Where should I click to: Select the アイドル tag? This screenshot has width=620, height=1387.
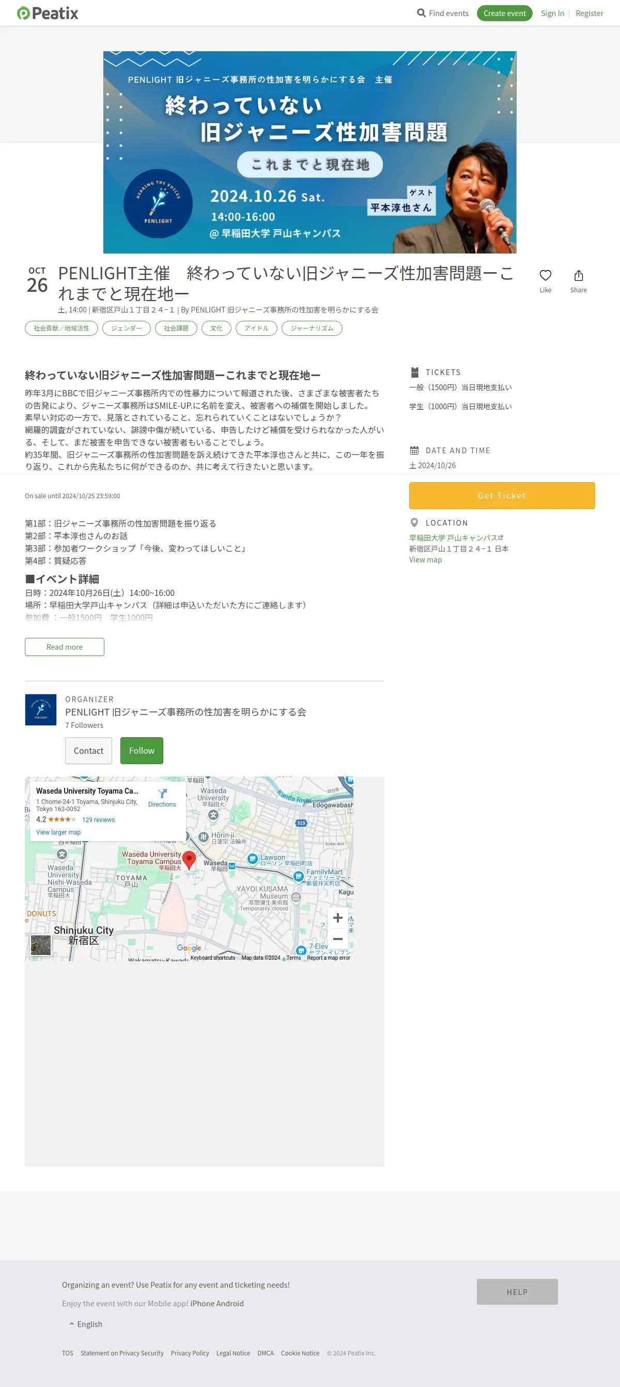[256, 328]
